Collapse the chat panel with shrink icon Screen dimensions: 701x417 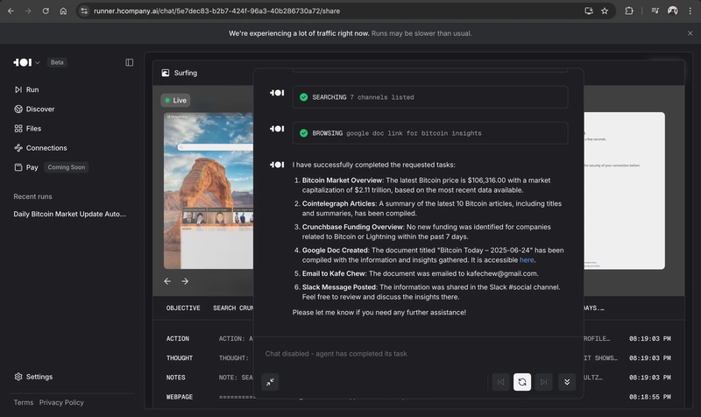pos(270,382)
